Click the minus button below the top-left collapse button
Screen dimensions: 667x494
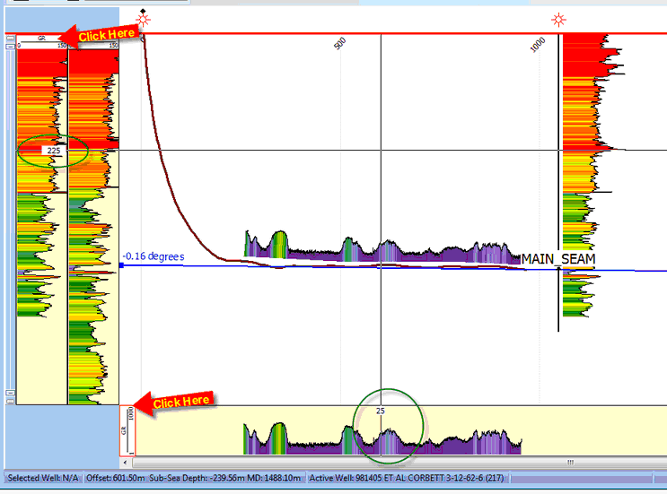point(10,48)
